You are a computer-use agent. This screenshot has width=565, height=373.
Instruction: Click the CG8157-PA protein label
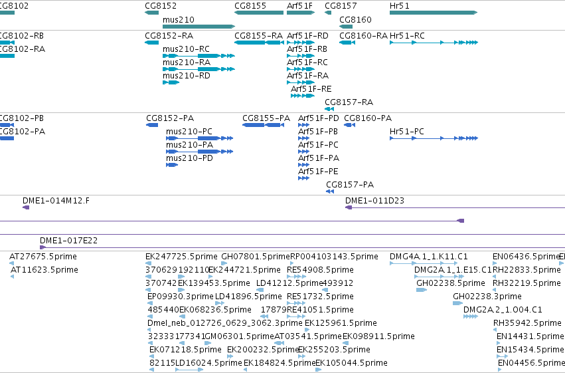click(350, 186)
